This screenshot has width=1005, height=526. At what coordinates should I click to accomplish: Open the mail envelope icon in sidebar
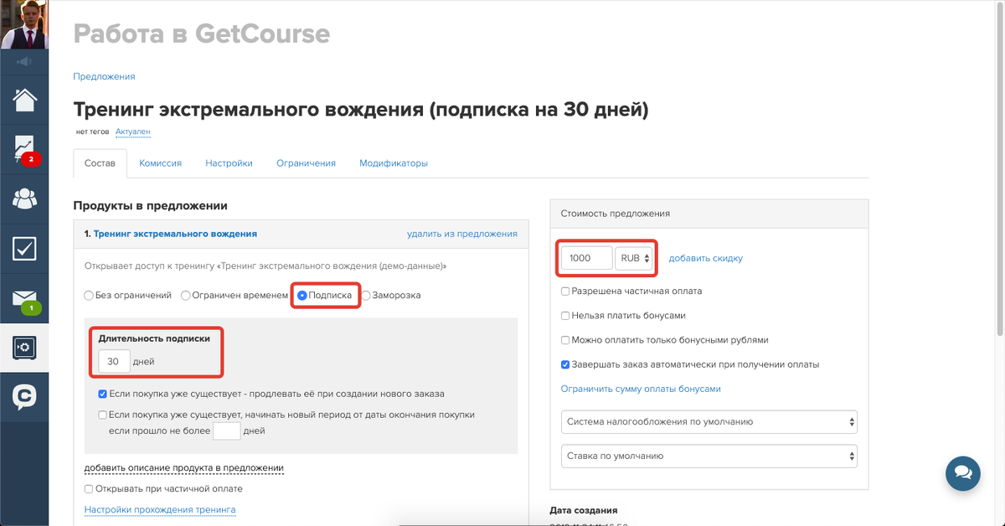pyautogui.click(x=24, y=298)
